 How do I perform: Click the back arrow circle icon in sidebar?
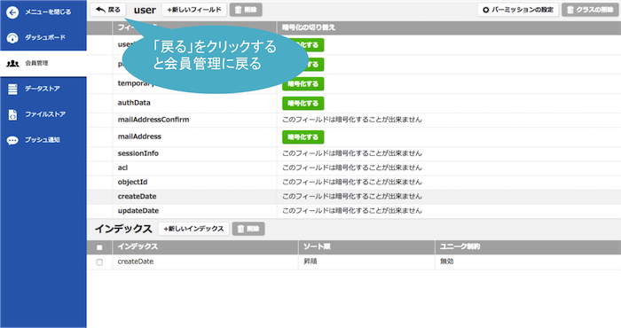[12, 12]
